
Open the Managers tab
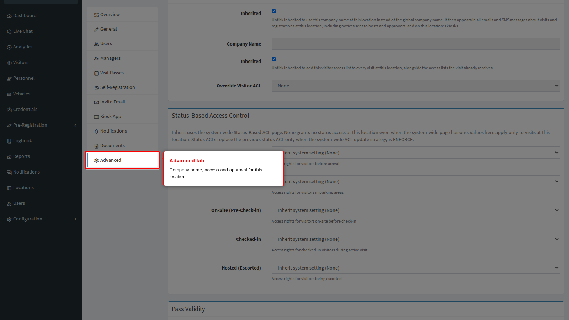(122, 58)
